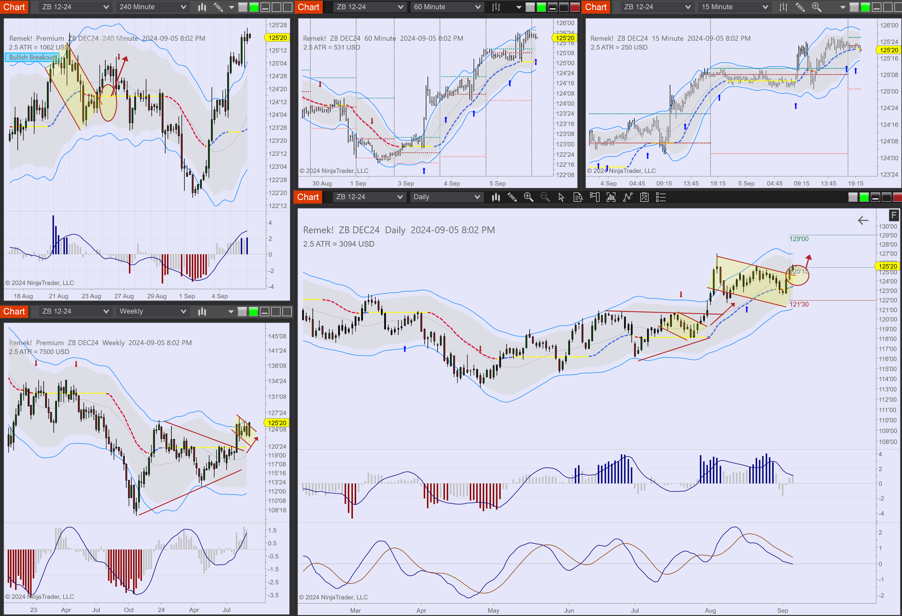
Task: Click the Chart Trader icon on the Daily chart toolbar
Action: click(595, 197)
